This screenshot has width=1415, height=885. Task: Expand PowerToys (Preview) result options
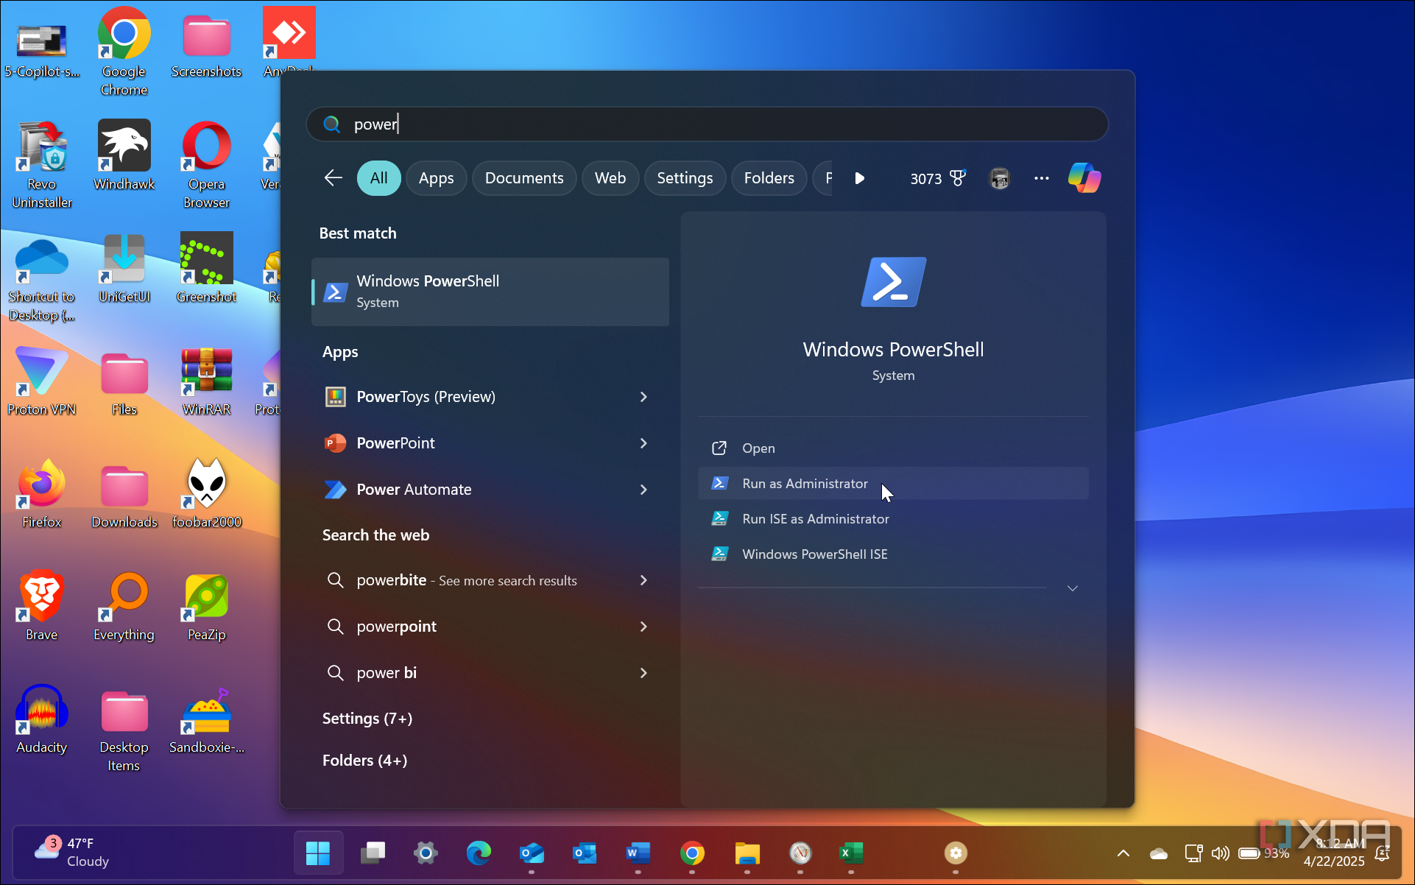[x=643, y=397]
